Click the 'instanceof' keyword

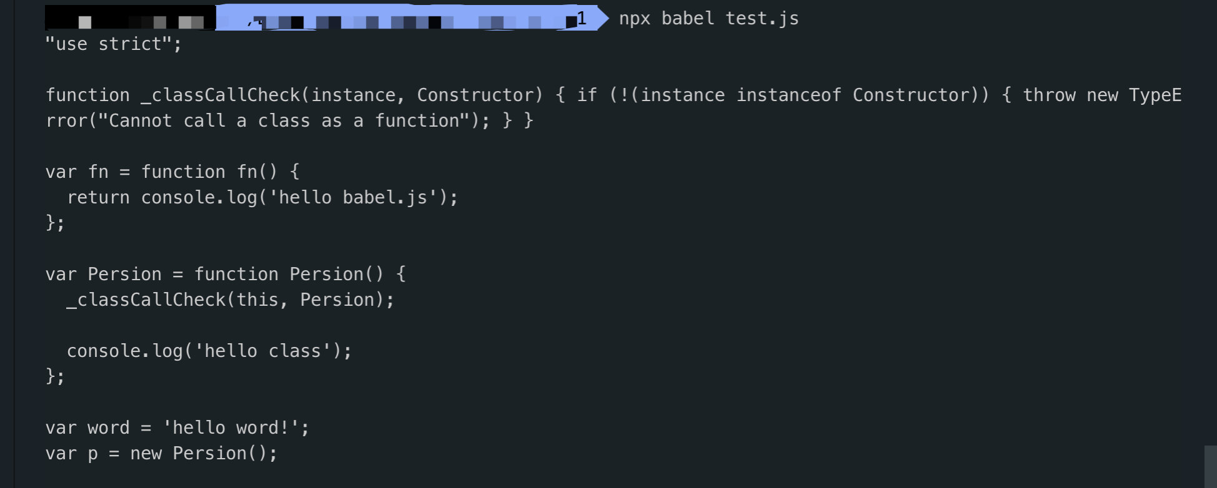click(788, 95)
